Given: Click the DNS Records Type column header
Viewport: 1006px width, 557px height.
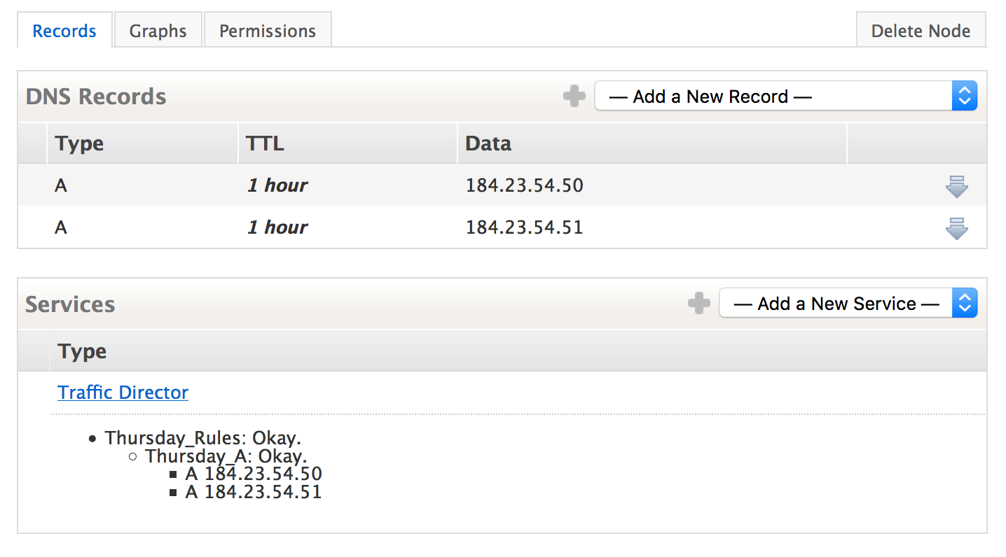Looking at the screenshot, I should [80, 143].
